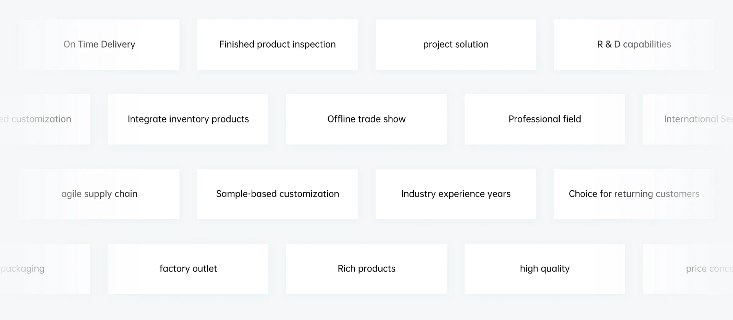Open the Sample-based customization card
The width and height of the screenshot is (733, 320).
[x=278, y=194]
